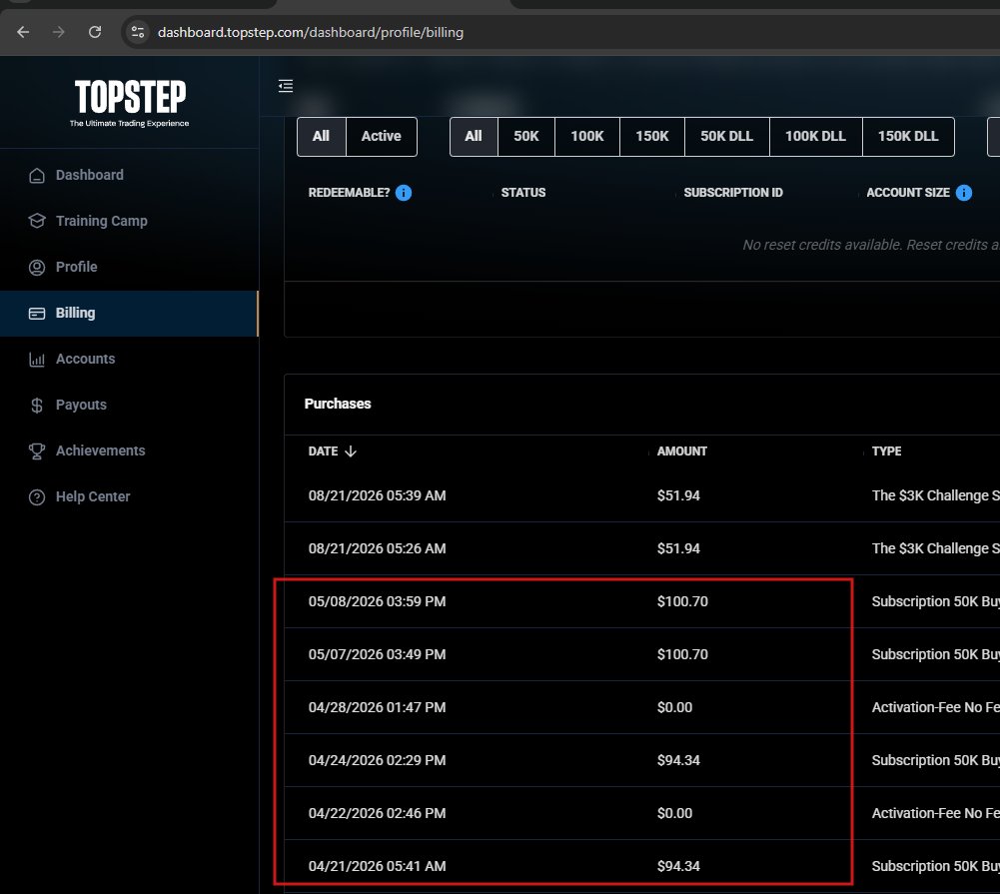Click the Training Camp graduation cap icon
The width and height of the screenshot is (1000, 894).
37,222
